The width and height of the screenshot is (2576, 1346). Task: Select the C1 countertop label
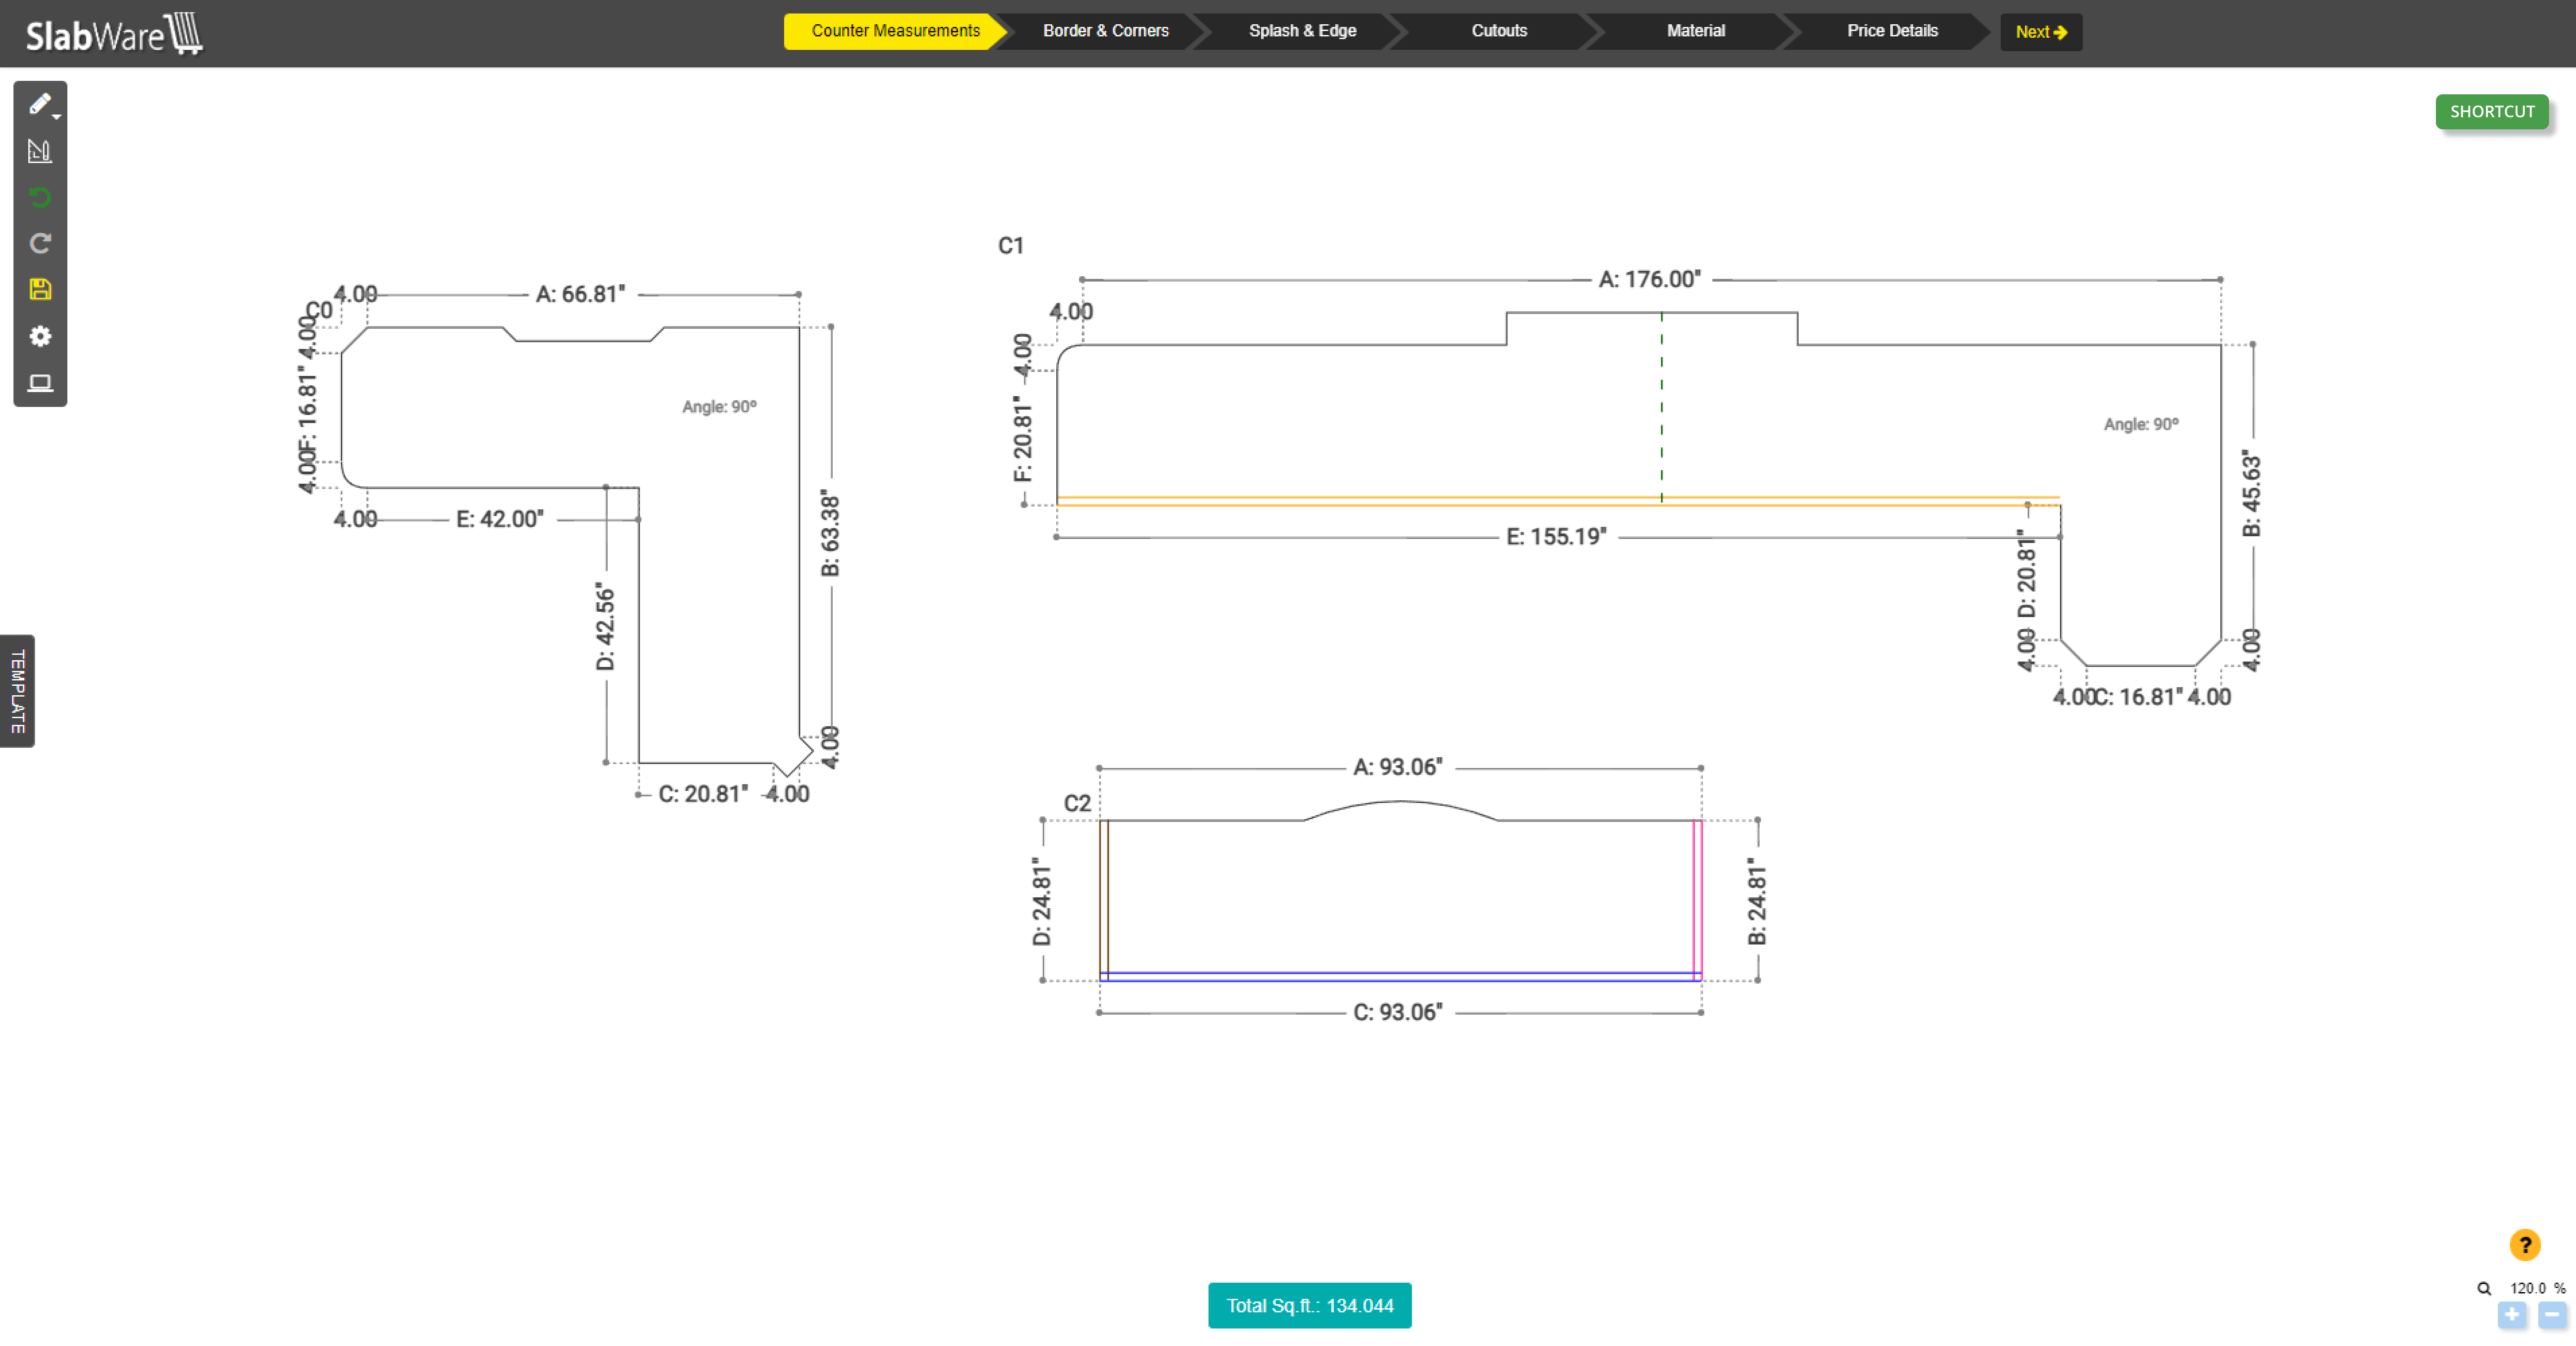1011,246
